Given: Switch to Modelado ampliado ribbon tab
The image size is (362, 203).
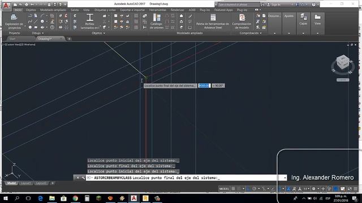Looking at the screenshot, I should click(53, 10).
